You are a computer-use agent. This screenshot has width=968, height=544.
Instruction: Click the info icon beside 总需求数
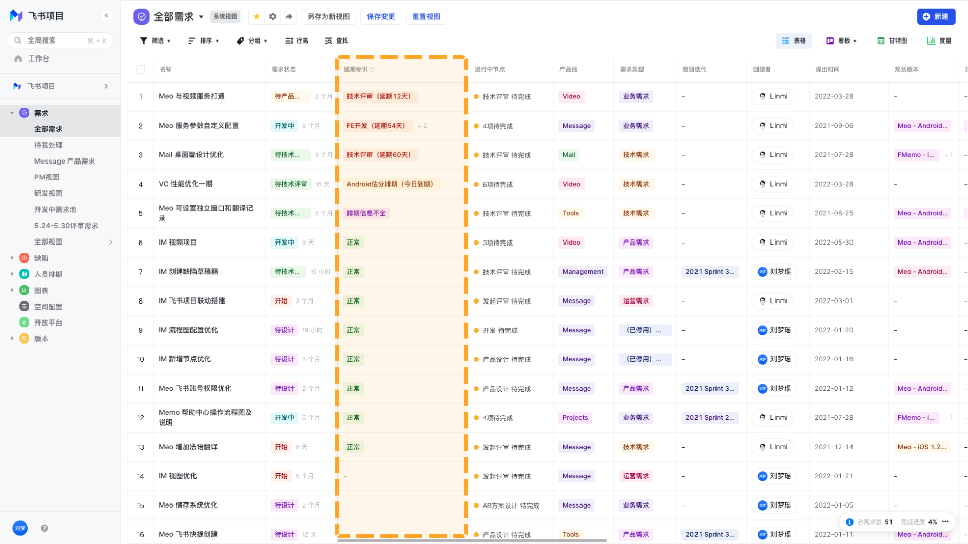849,522
